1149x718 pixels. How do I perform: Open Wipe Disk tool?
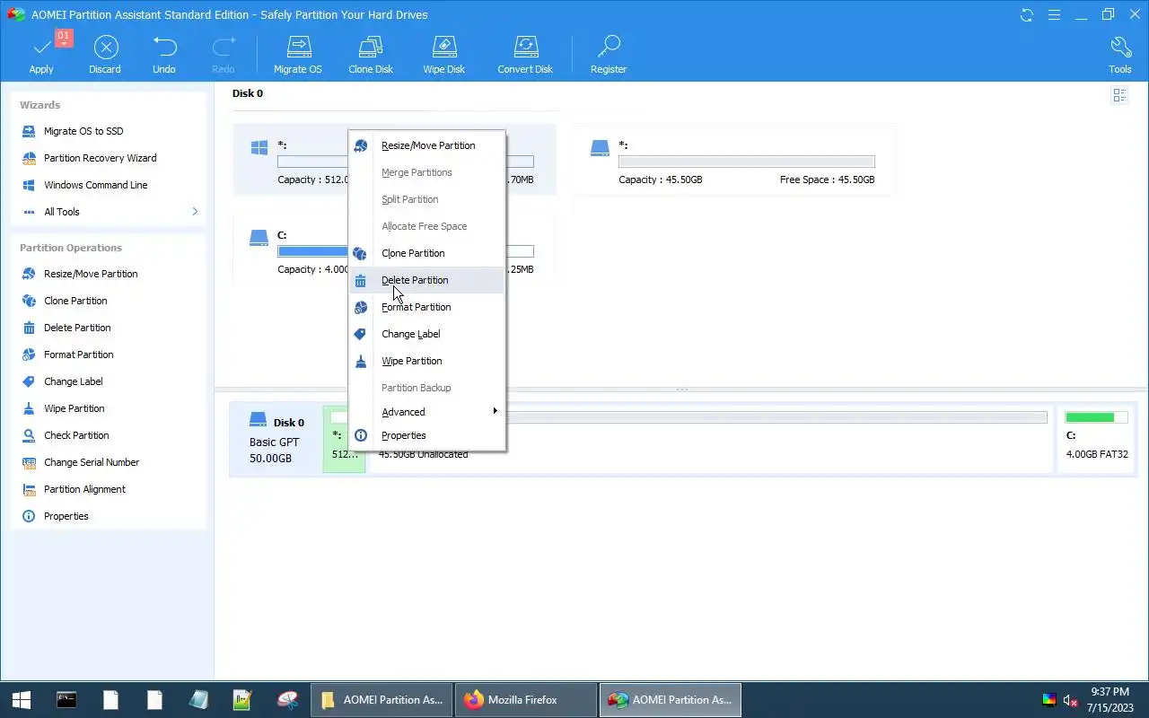444,55
